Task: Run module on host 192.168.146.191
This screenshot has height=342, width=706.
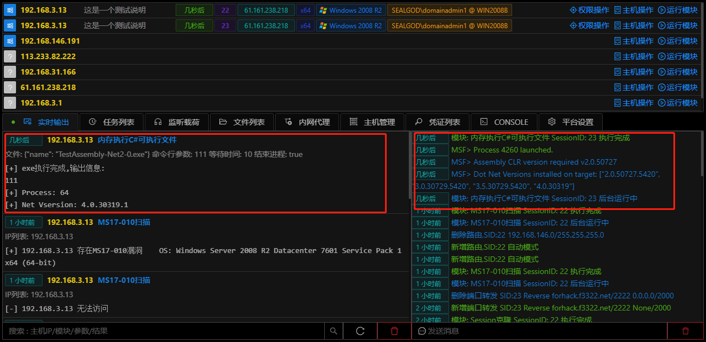Action: tap(678, 41)
